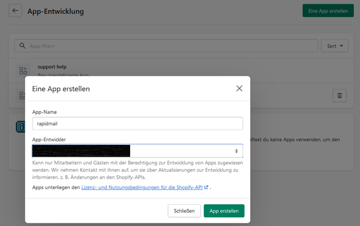Viewport: 360px width, 226px height.
Task: Open the Sort dropdown
Action: pos(334,46)
